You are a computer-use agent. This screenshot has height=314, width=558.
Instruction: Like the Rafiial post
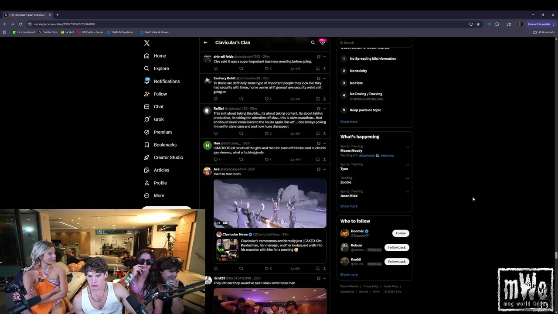[x=268, y=133]
